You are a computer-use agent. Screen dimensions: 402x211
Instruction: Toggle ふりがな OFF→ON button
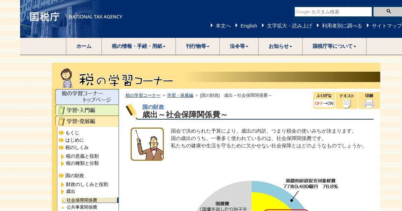[x=324, y=100]
